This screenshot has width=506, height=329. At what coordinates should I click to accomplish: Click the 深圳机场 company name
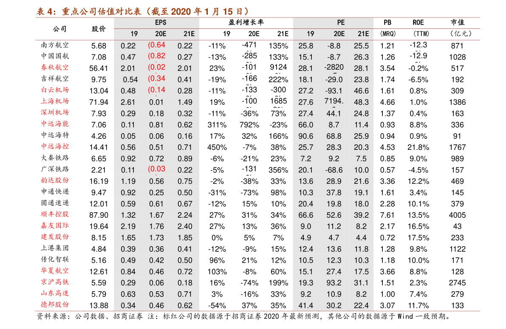pyautogui.click(x=55, y=112)
